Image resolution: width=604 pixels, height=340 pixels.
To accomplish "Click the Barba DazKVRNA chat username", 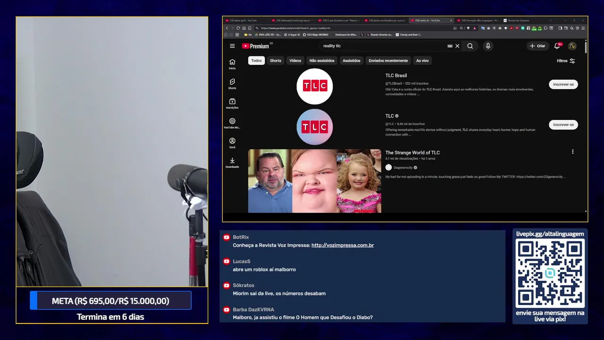I will pyautogui.click(x=253, y=309).
